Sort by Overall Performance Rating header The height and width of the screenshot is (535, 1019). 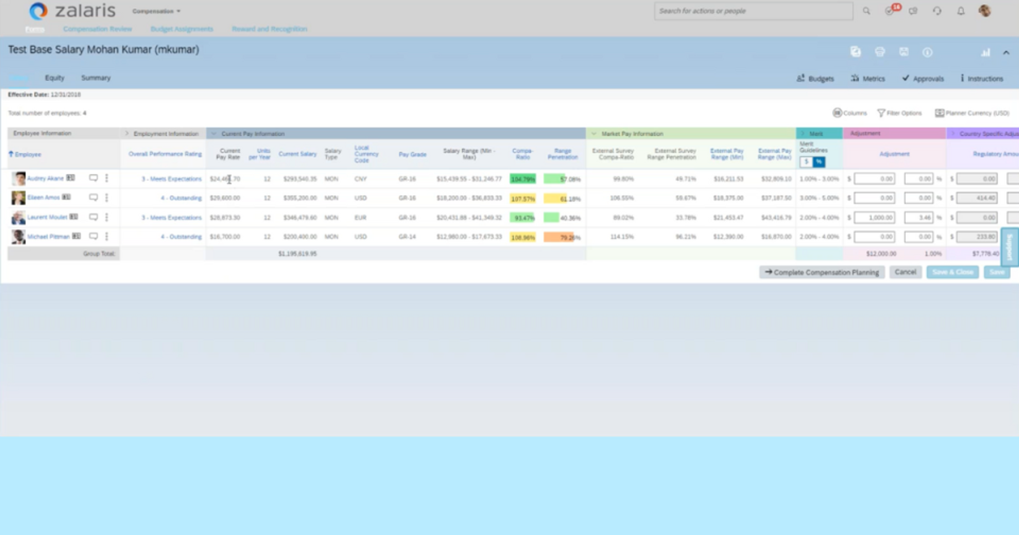tap(165, 154)
